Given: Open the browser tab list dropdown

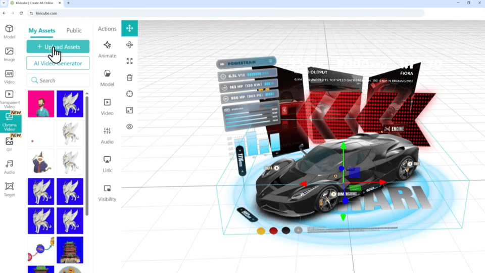Looking at the screenshot, I should [x=4, y=3].
